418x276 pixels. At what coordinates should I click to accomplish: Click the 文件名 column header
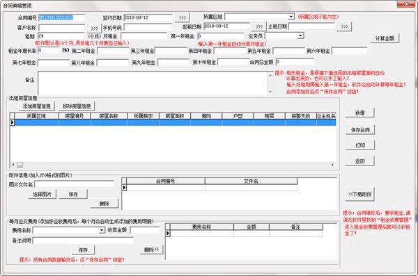click(251, 181)
